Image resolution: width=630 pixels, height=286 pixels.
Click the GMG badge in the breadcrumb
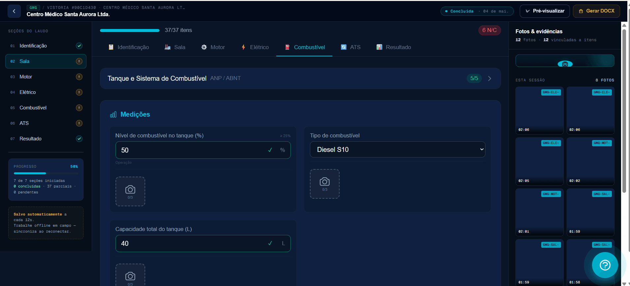coord(33,8)
